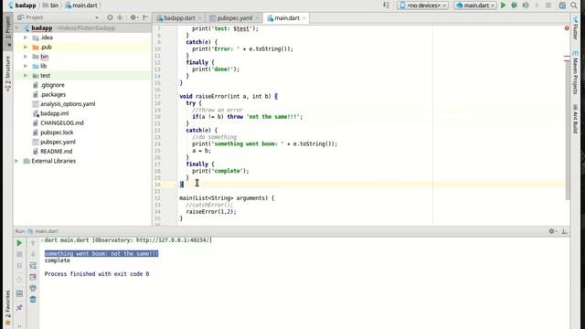Expand the bin folder
585x329 pixels.
(26, 57)
